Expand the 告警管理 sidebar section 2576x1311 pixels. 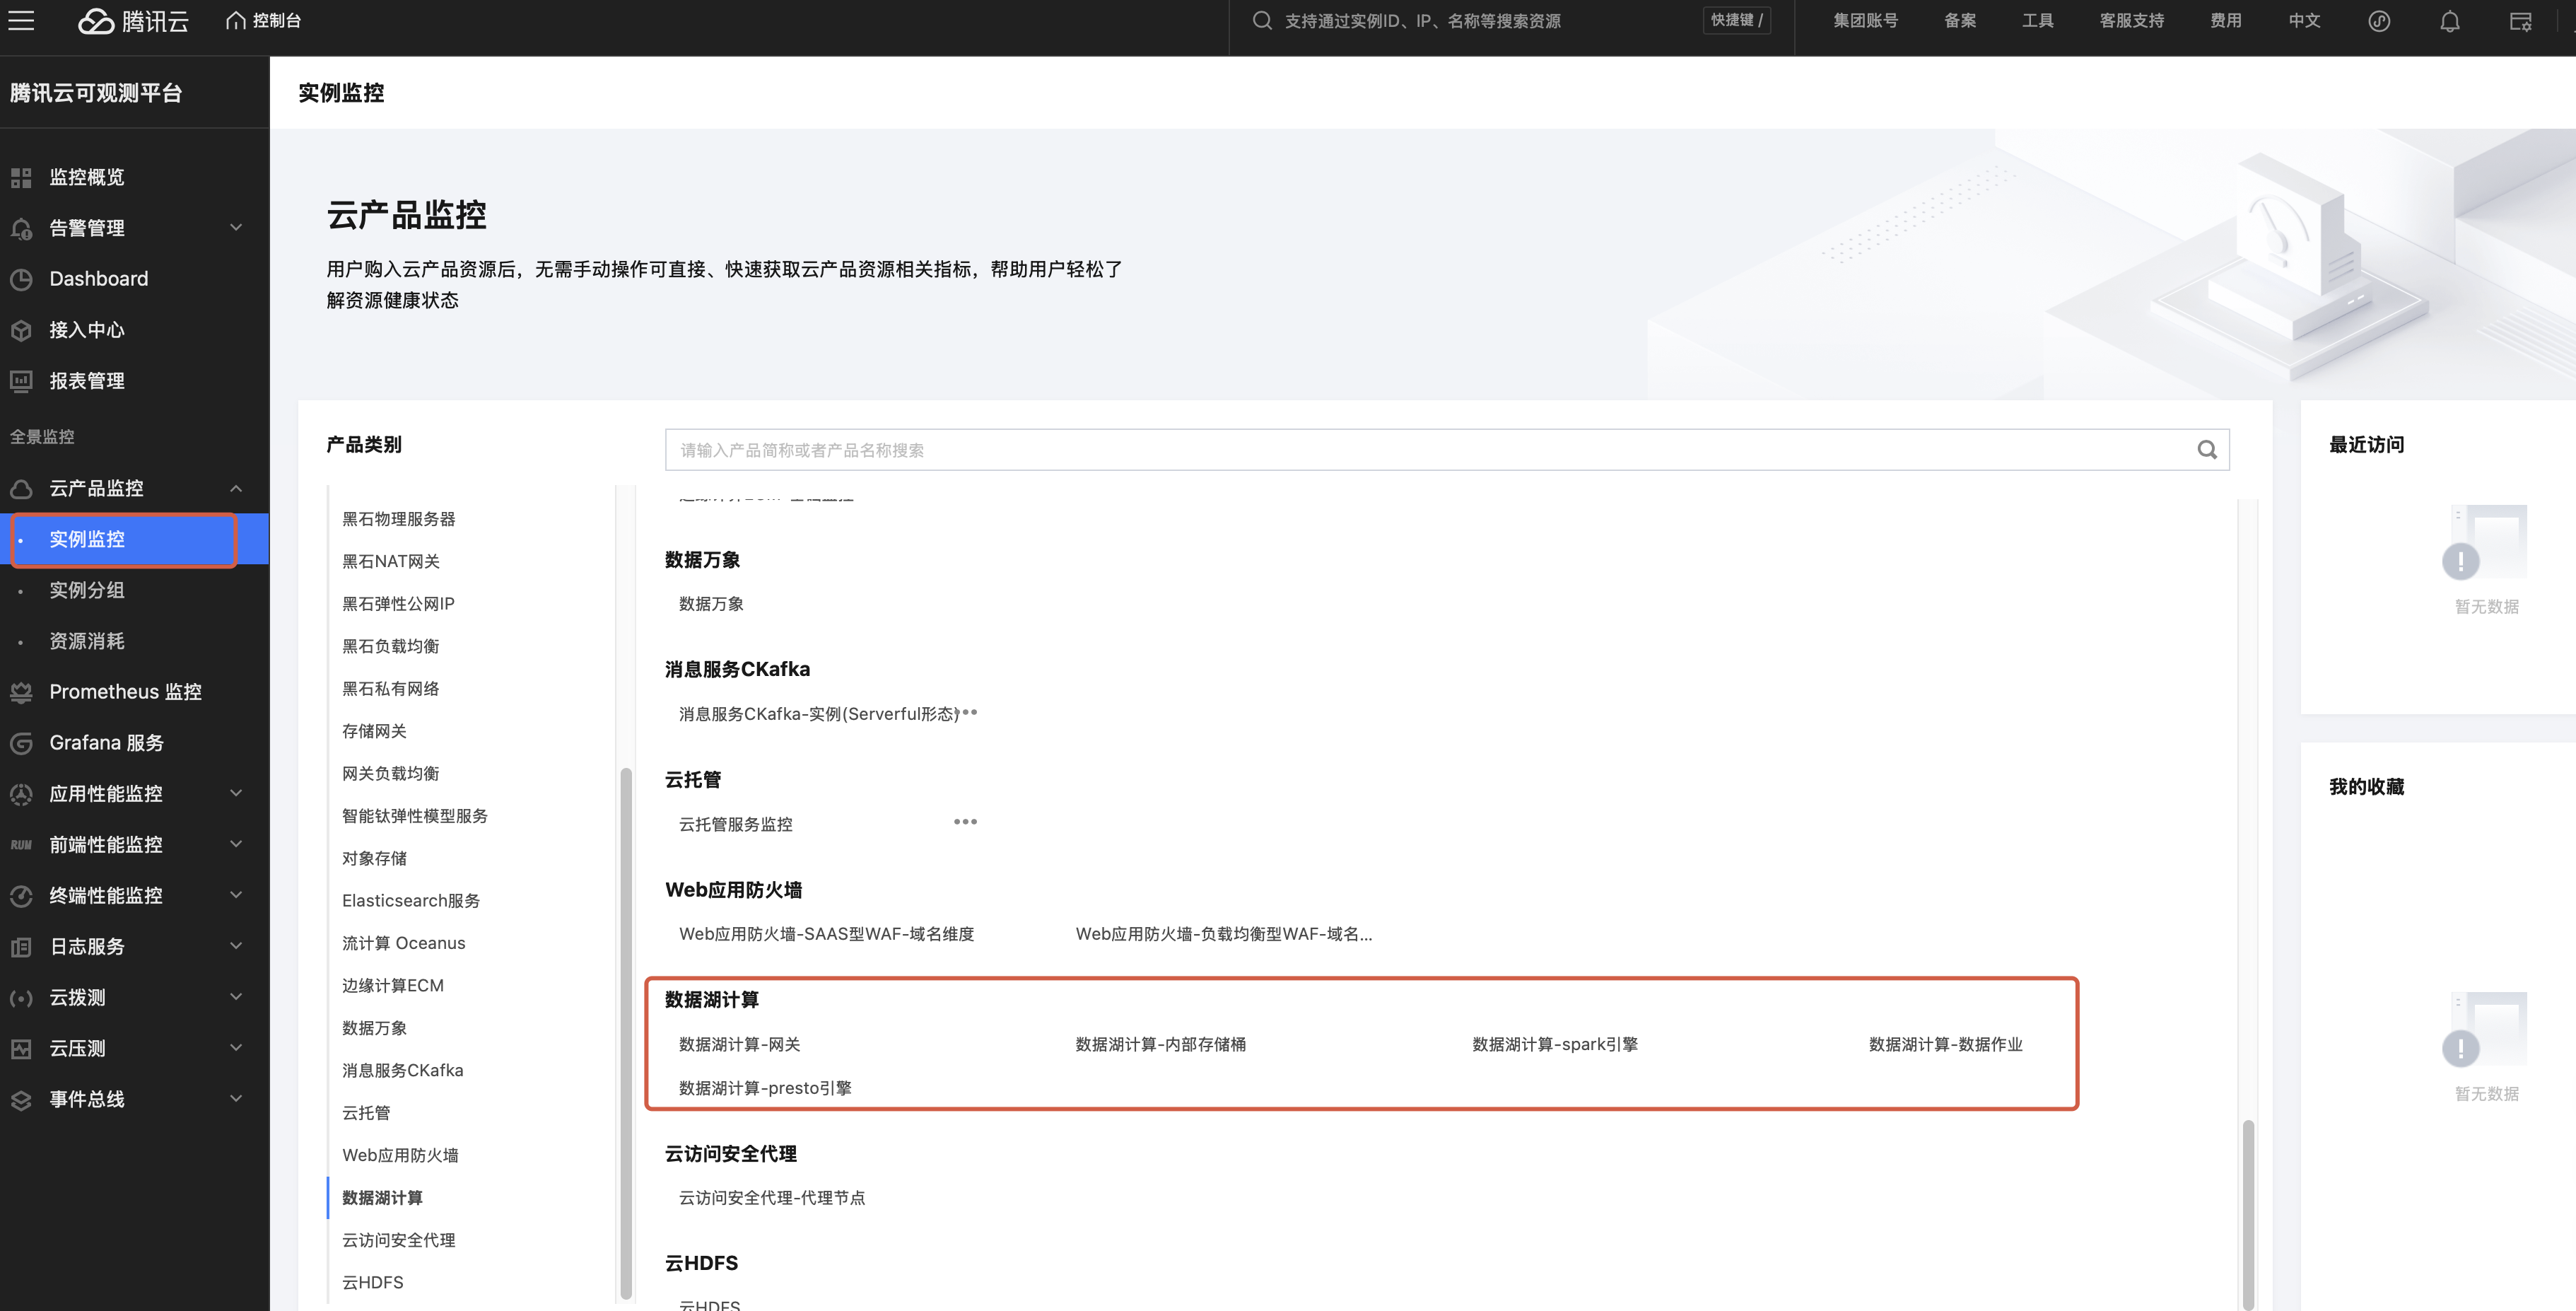[x=235, y=228]
